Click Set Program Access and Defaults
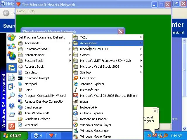This screenshot has height=140, width=187. tap(41, 37)
